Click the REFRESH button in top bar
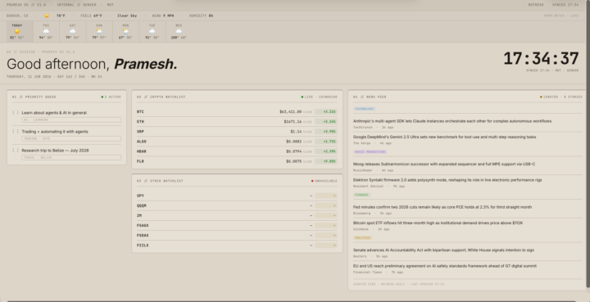 point(535,5)
